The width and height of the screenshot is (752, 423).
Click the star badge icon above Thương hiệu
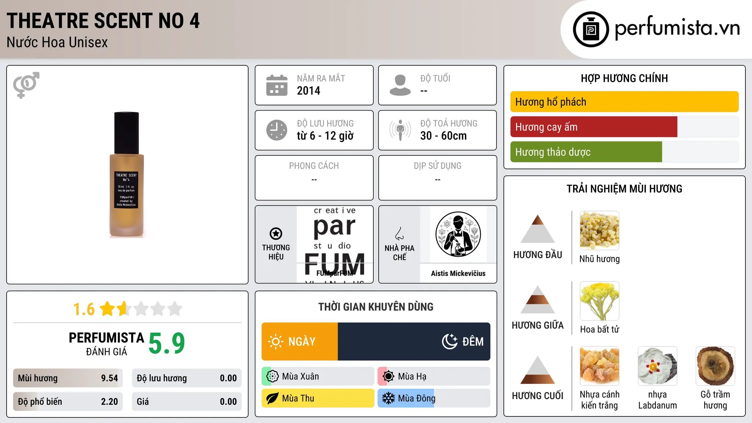[x=276, y=233]
